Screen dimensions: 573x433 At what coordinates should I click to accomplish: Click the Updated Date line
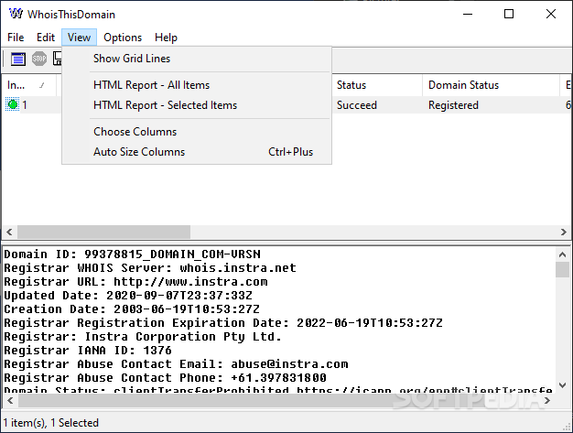[128, 296]
